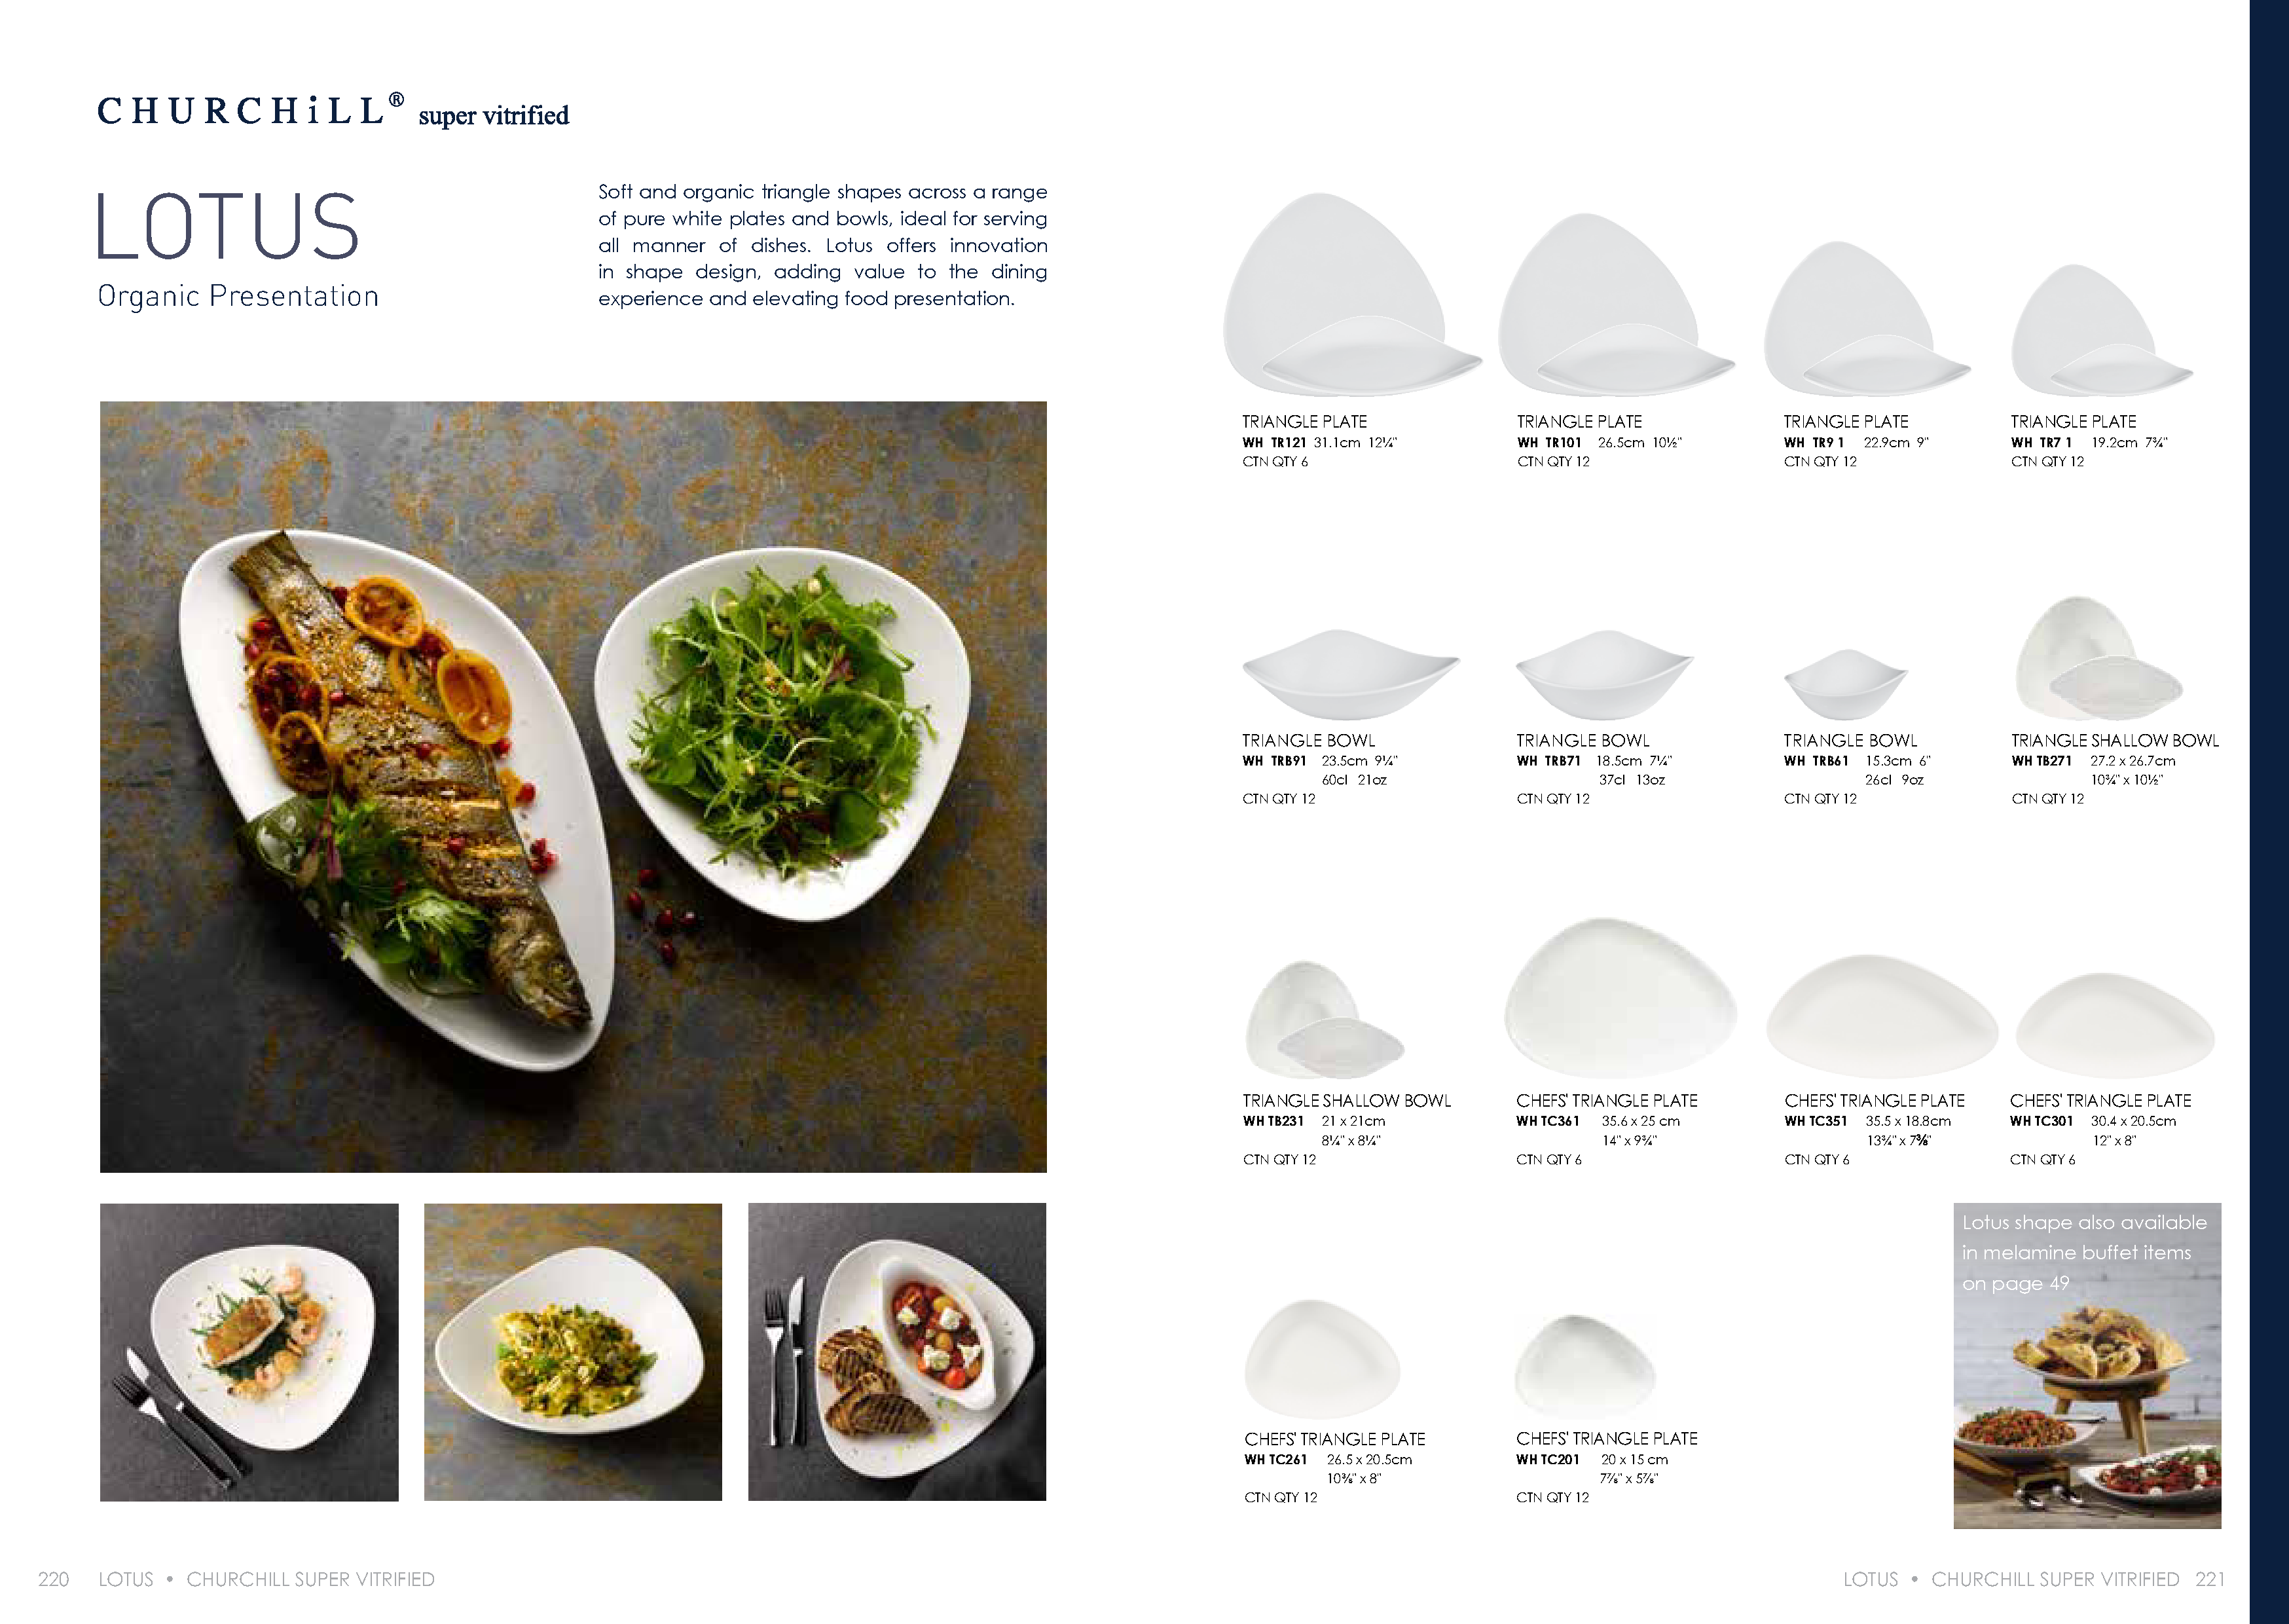
Task: Click the WH TR7 1 triangle plate image
Action: pos(2101,331)
